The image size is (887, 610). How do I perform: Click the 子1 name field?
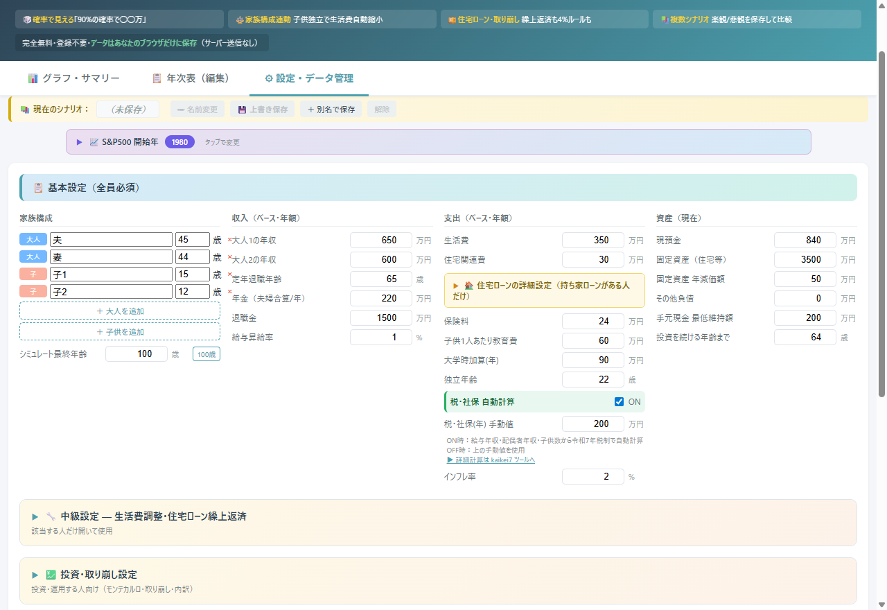click(111, 274)
